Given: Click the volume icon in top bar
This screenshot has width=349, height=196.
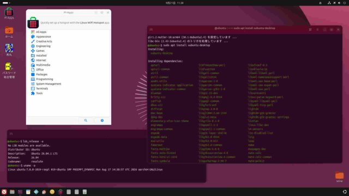Looking at the screenshot, I should (x=339, y=3).
